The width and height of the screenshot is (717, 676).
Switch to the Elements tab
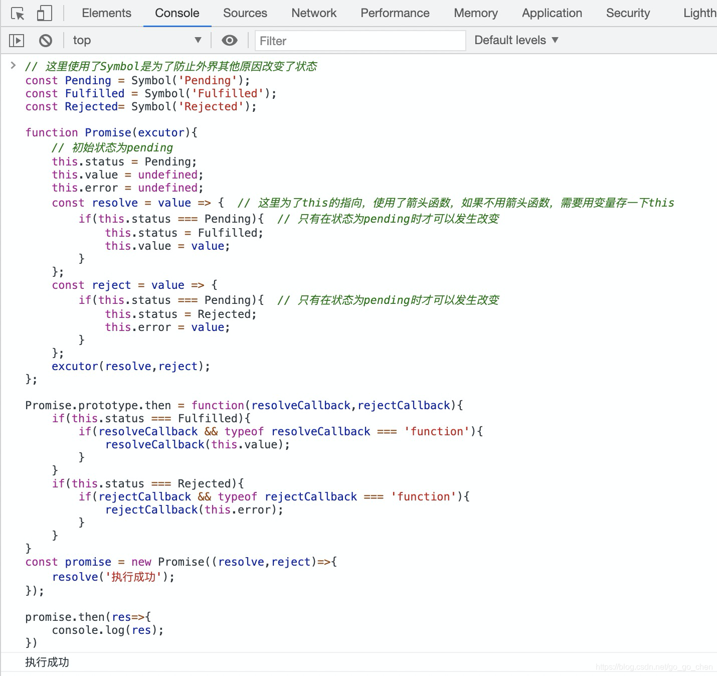[x=106, y=13]
